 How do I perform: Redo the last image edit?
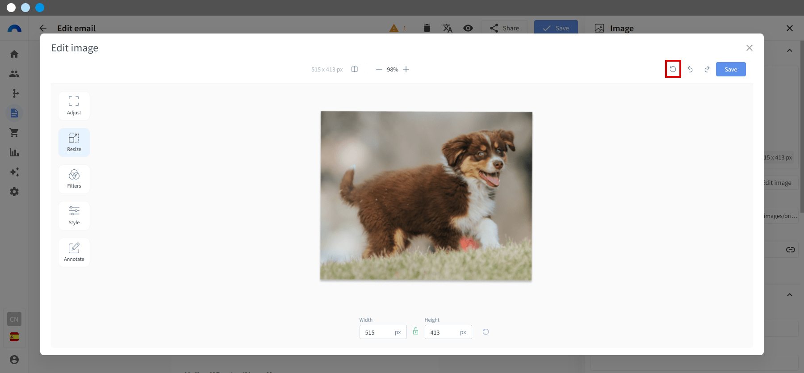(707, 69)
